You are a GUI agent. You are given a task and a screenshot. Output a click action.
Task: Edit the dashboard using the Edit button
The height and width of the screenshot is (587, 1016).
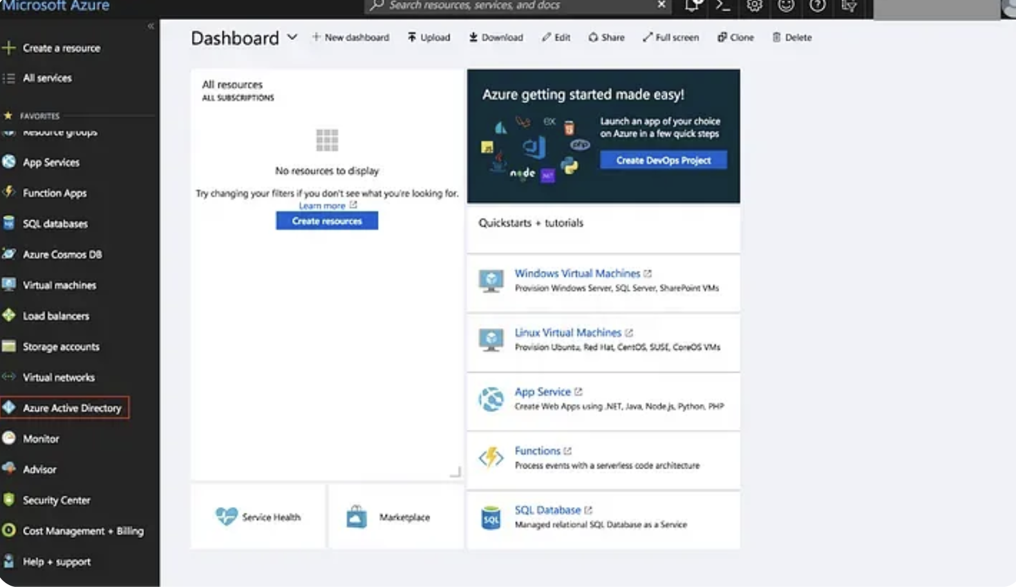tap(556, 37)
